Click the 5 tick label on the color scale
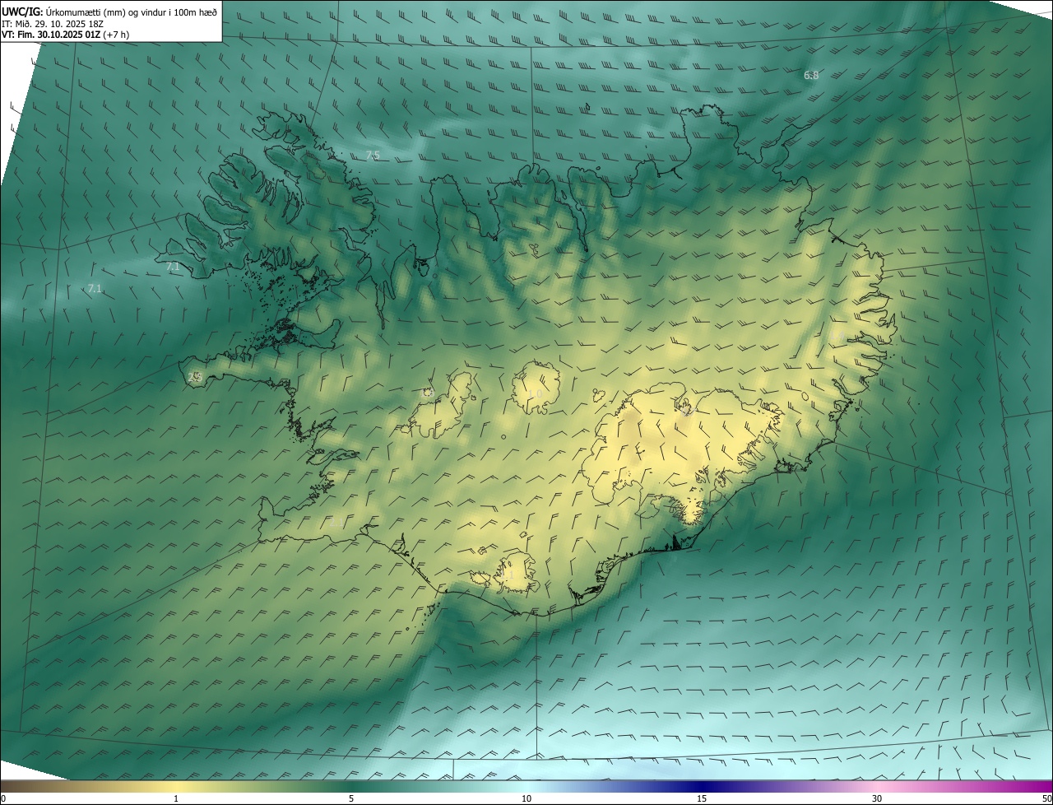Viewport: 1053px width, 805px height. coord(351,798)
